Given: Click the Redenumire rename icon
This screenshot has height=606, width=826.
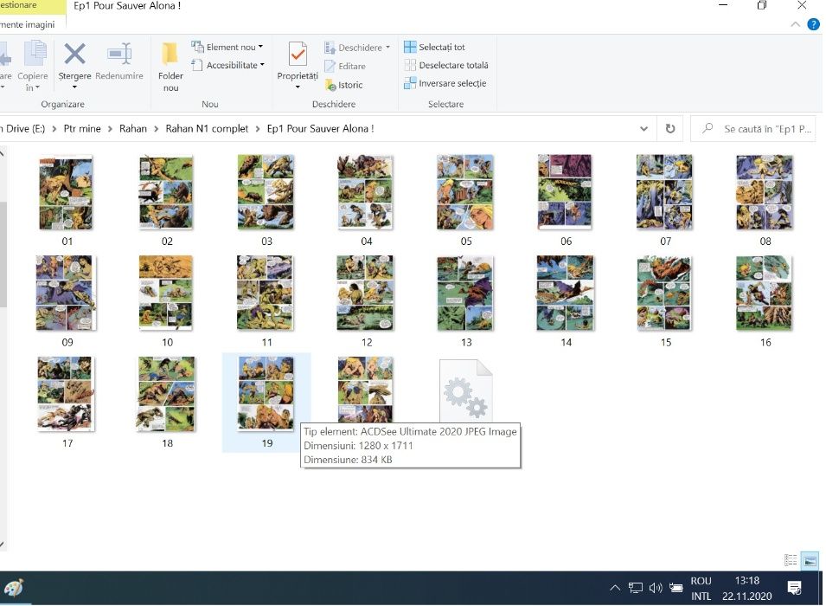Looking at the screenshot, I should (119, 54).
